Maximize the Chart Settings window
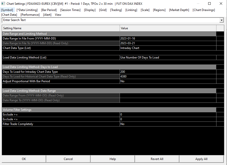Screen dimensions: 227x165 209,3
